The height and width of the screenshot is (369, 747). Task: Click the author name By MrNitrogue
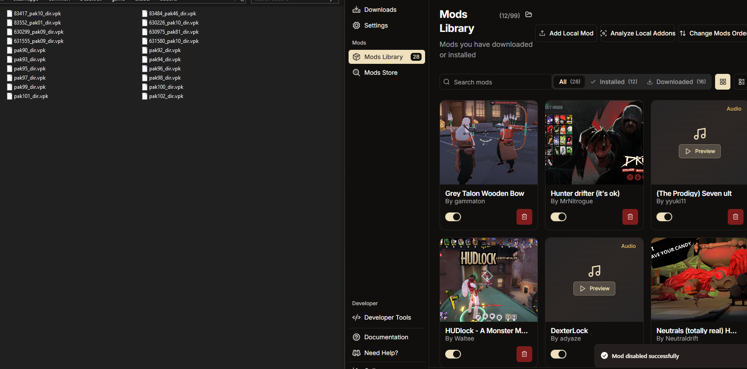572,201
